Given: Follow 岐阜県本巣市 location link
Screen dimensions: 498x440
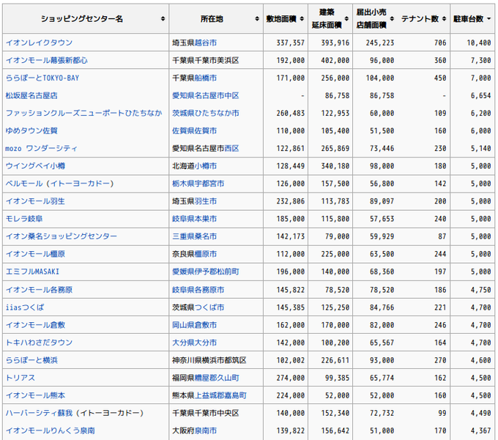Looking at the screenshot, I should [194, 219].
